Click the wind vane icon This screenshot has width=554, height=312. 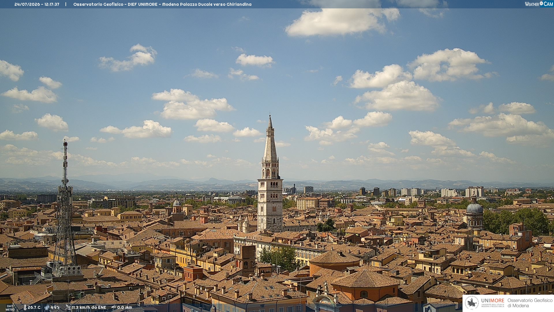(x=68, y=307)
